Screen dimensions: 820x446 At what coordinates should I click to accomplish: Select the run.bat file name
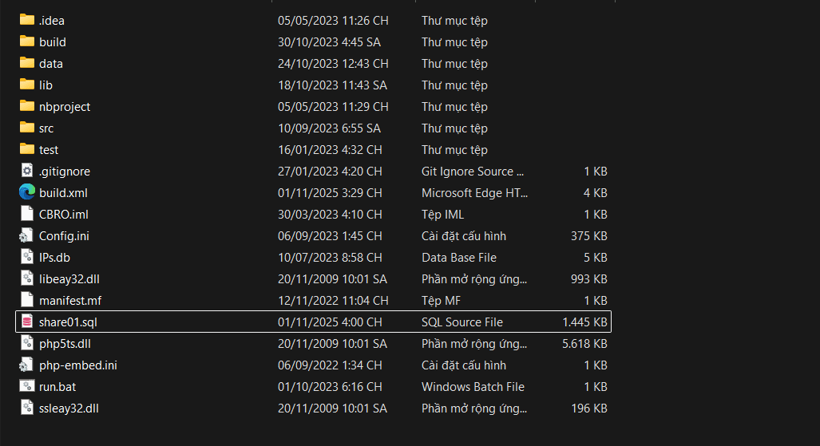[57, 386]
